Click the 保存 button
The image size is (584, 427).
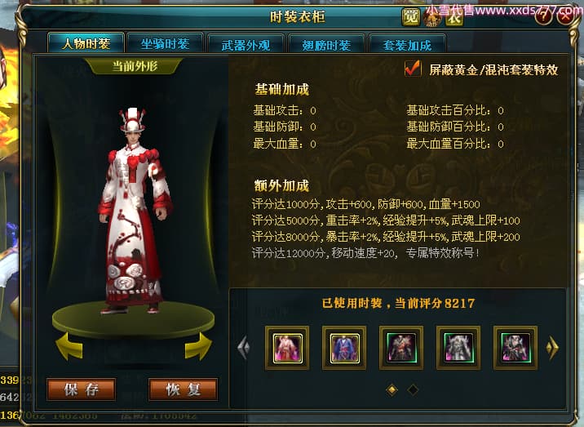[x=82, y=389]
